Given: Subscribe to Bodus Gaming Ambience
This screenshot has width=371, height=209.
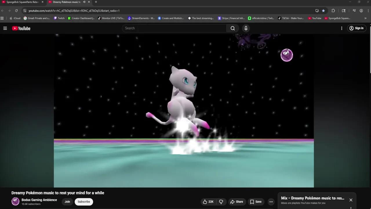Looking at the screenshot, I should point(84,202).
